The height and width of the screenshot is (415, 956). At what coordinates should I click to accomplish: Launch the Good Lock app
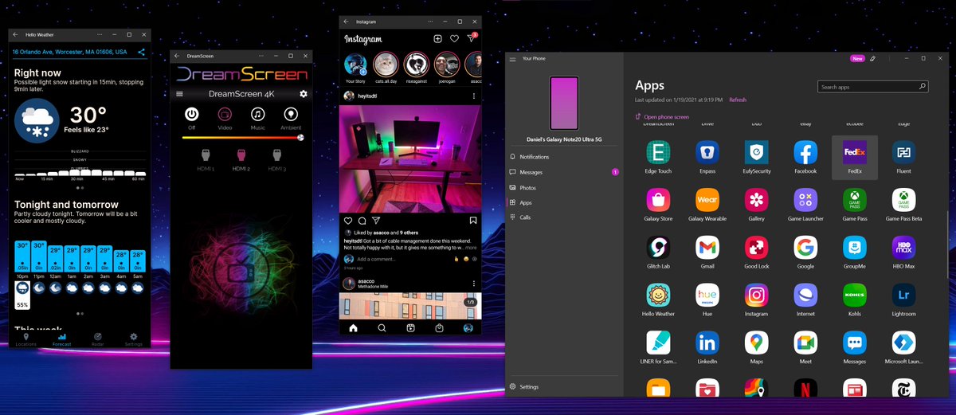point(756,248)
